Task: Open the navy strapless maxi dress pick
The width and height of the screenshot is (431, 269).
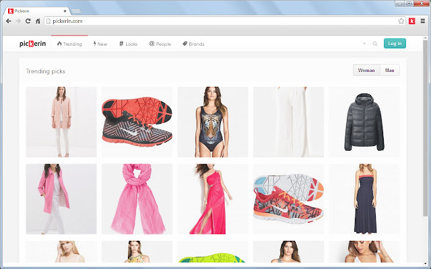Action: point(364,199)
